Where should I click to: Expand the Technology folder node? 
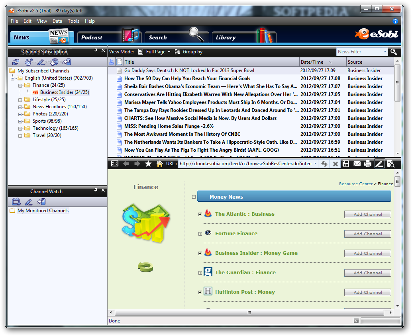point(20,128)
